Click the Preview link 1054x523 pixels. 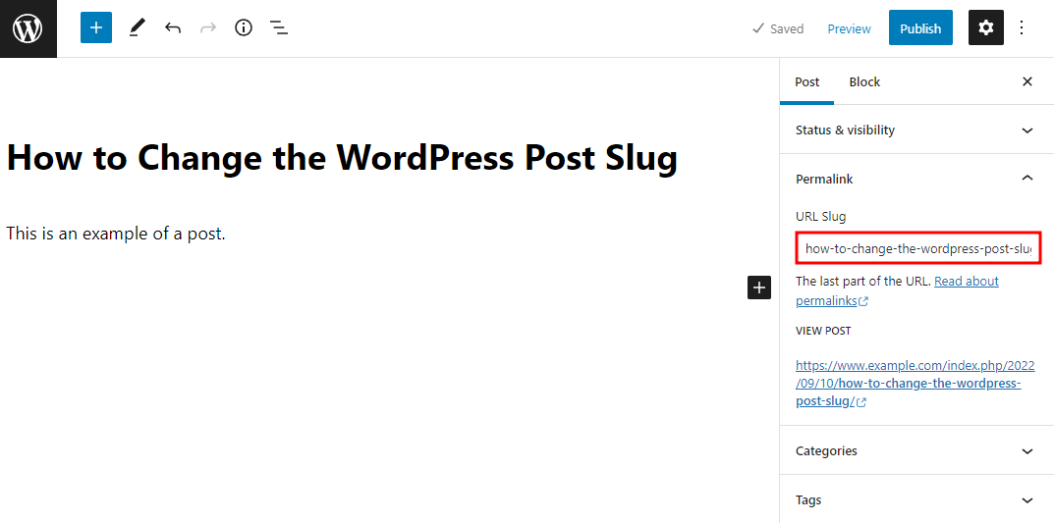point(849,28)
